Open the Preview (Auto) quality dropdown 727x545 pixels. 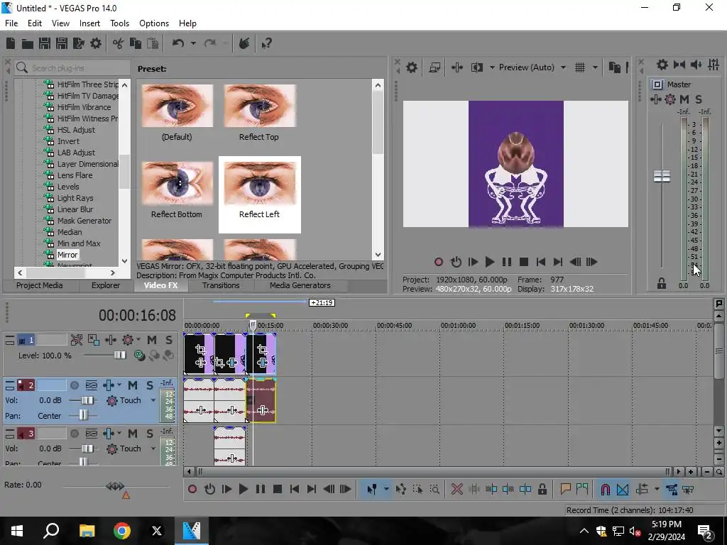(x=563, y=67)
